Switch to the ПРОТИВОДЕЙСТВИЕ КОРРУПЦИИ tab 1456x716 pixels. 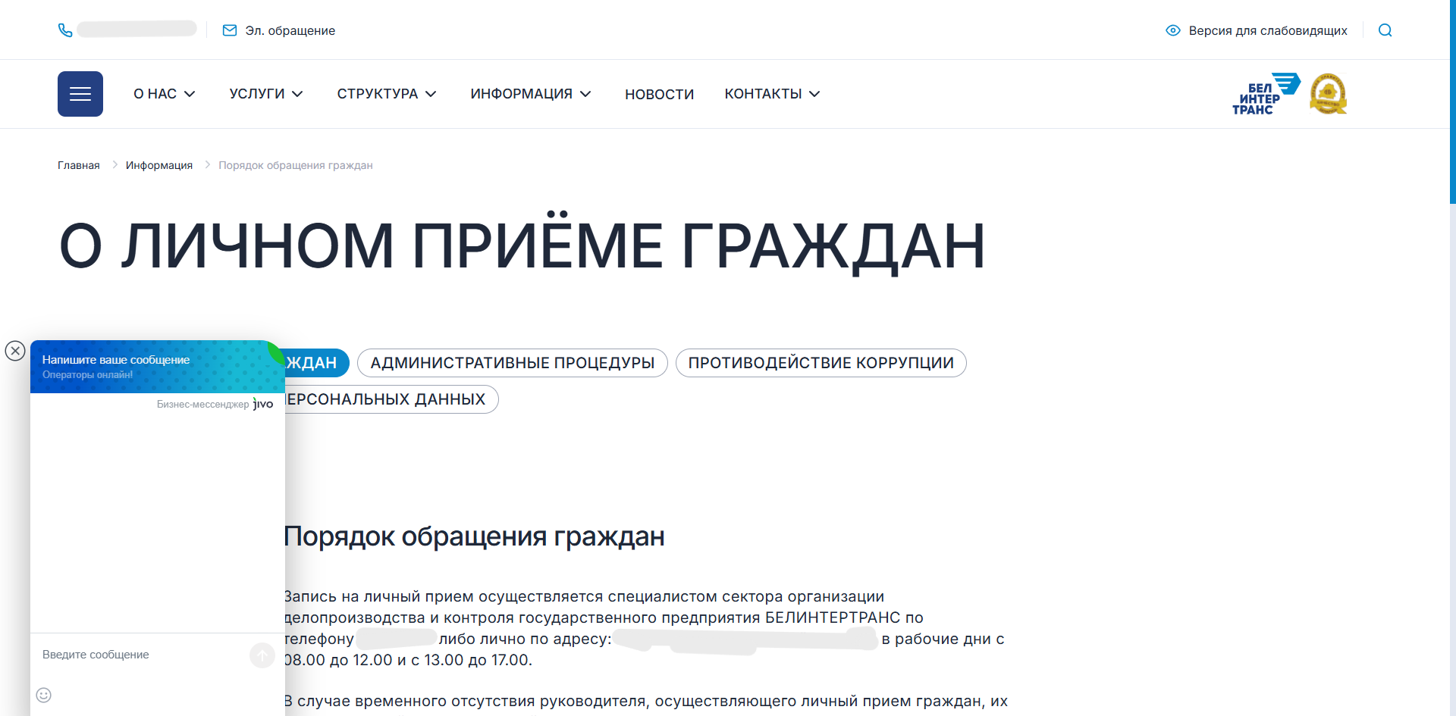click(x=821, y=363)
